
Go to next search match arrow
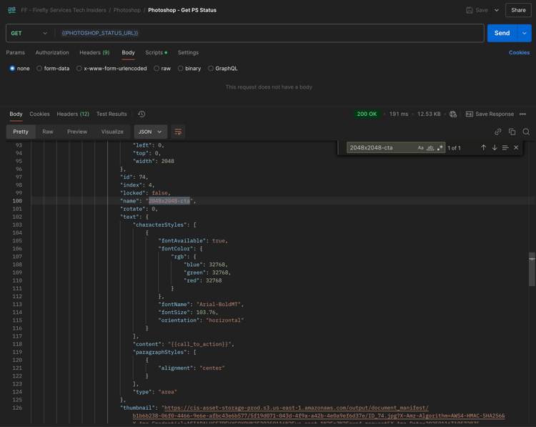pyautogui.click(x=494, y=148)
